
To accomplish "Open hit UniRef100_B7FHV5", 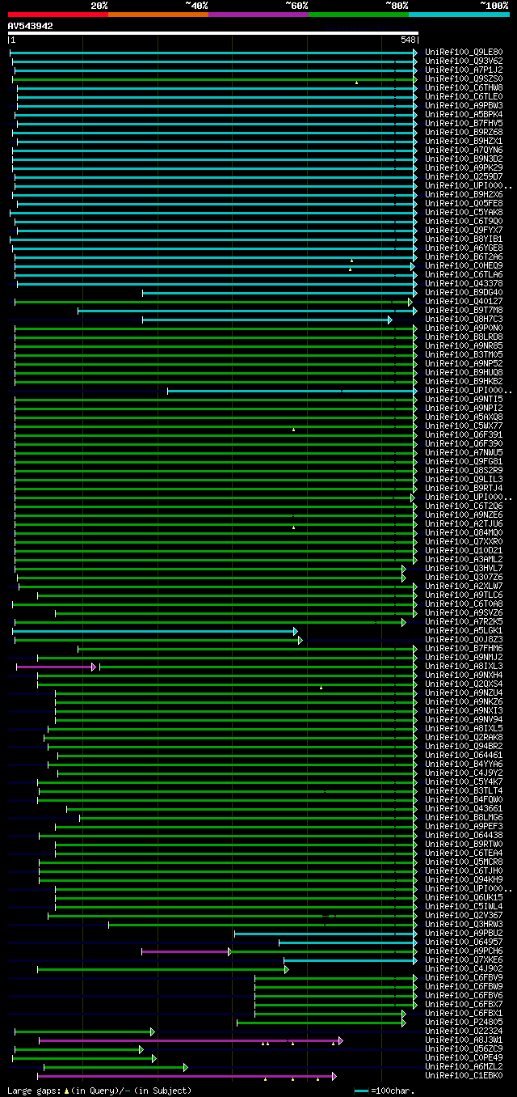I will [464, 124].
